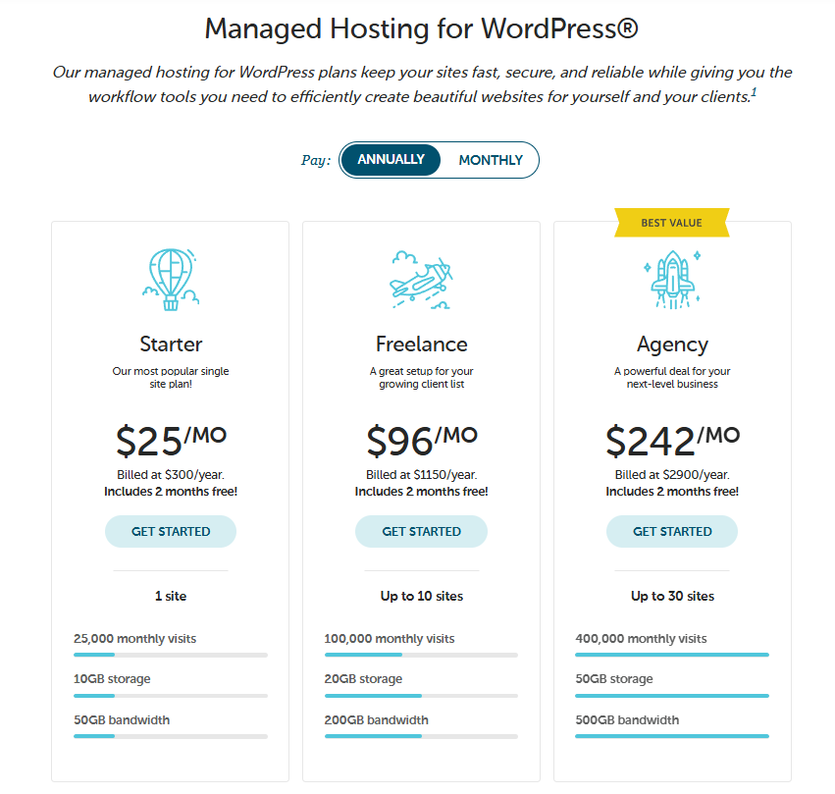This screenshot has width=835, height=794.
Task: Click 'Billed at $300/year.' text
Action: pyautogui.click(x=171, y=474)
